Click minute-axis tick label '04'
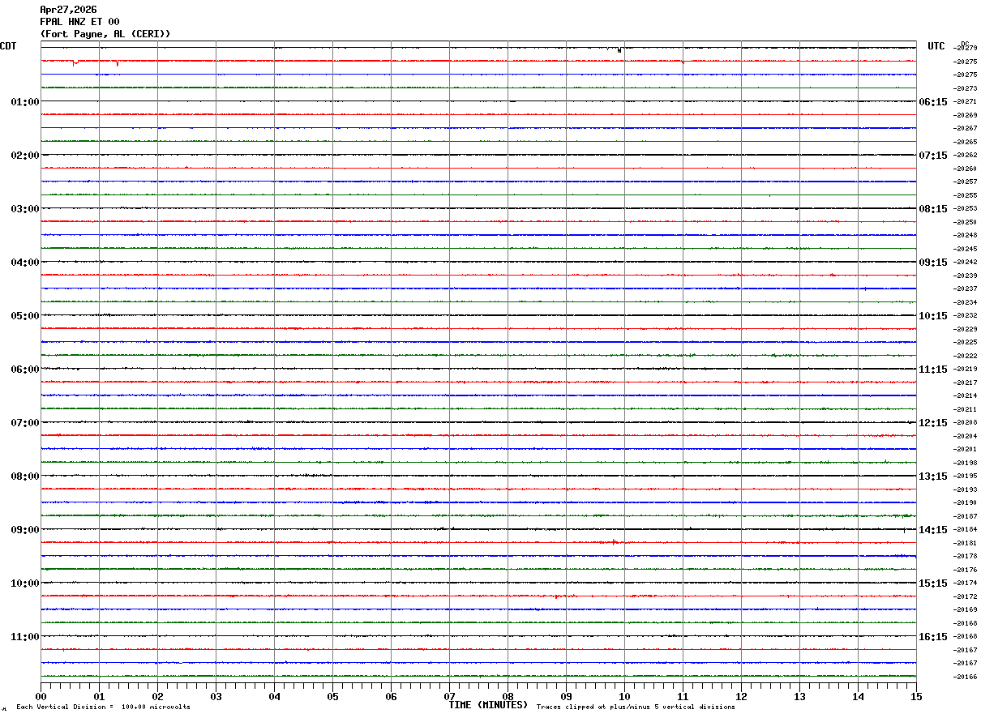 tap(274, 696)
